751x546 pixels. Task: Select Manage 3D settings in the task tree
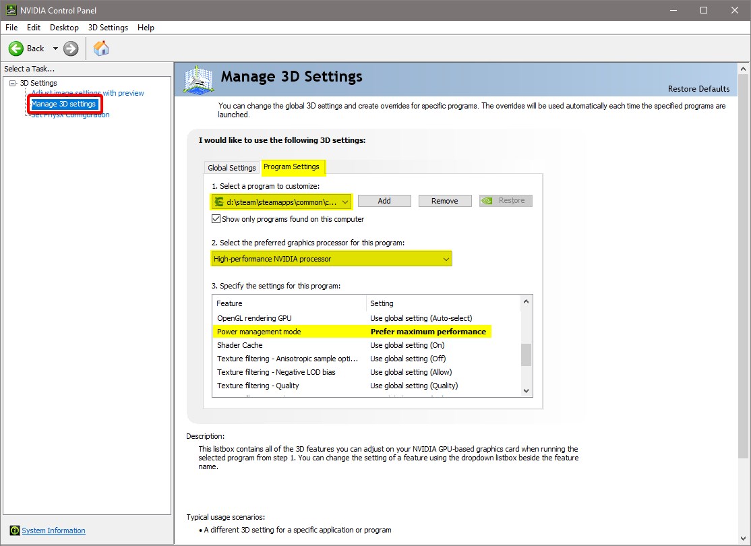pyautogui.click(x=63, y=104)
